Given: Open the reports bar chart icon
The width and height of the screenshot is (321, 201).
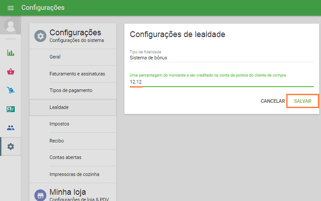Looking at the screenshot, I should pyautogui.click(x=11, y=53).
